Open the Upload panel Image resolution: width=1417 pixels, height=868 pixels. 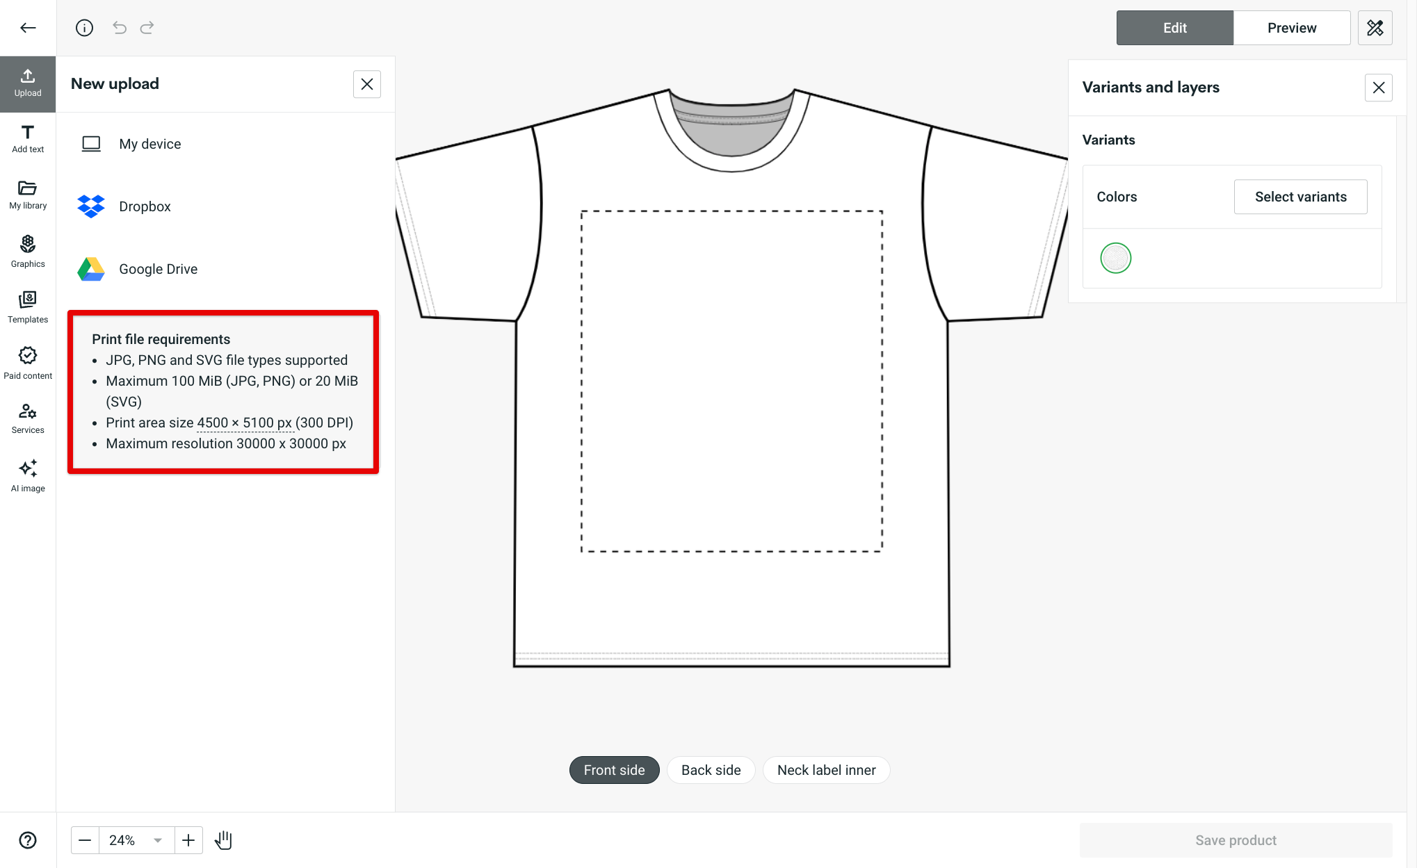point(28,82)
